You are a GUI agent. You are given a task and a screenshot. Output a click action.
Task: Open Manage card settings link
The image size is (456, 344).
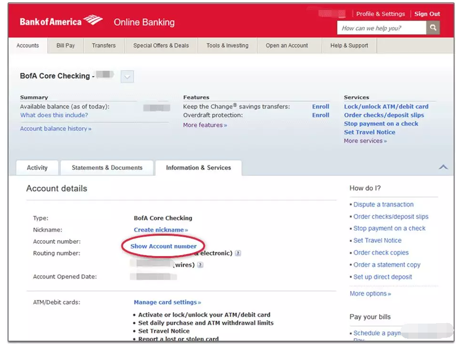(x=167, y=302)
